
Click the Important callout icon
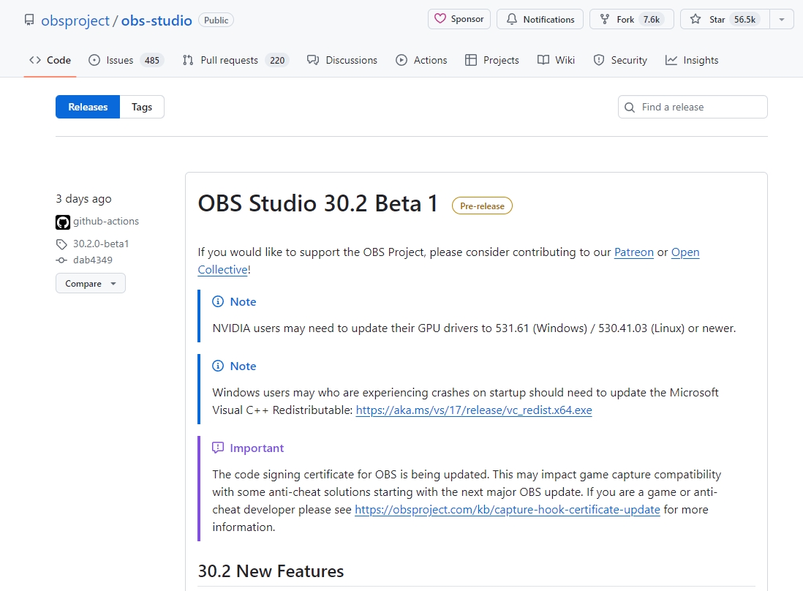[x=218, y=448]
